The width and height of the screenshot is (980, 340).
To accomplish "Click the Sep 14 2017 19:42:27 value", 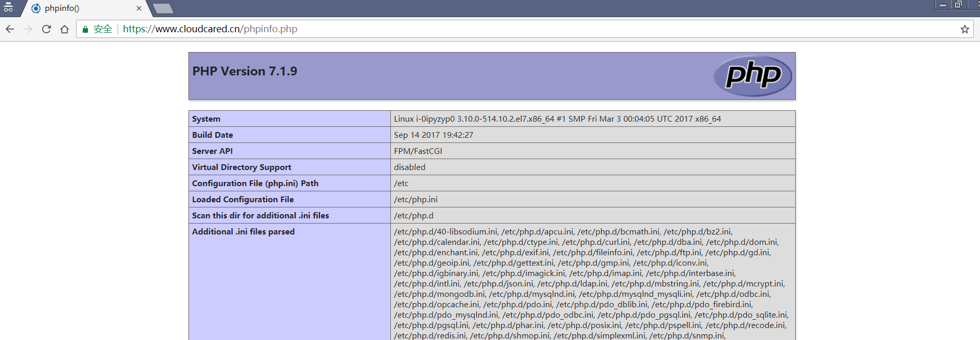I will 434,135.
